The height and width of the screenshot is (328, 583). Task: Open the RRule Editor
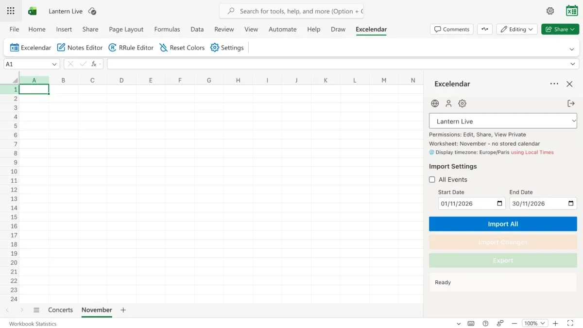(131, 48)
